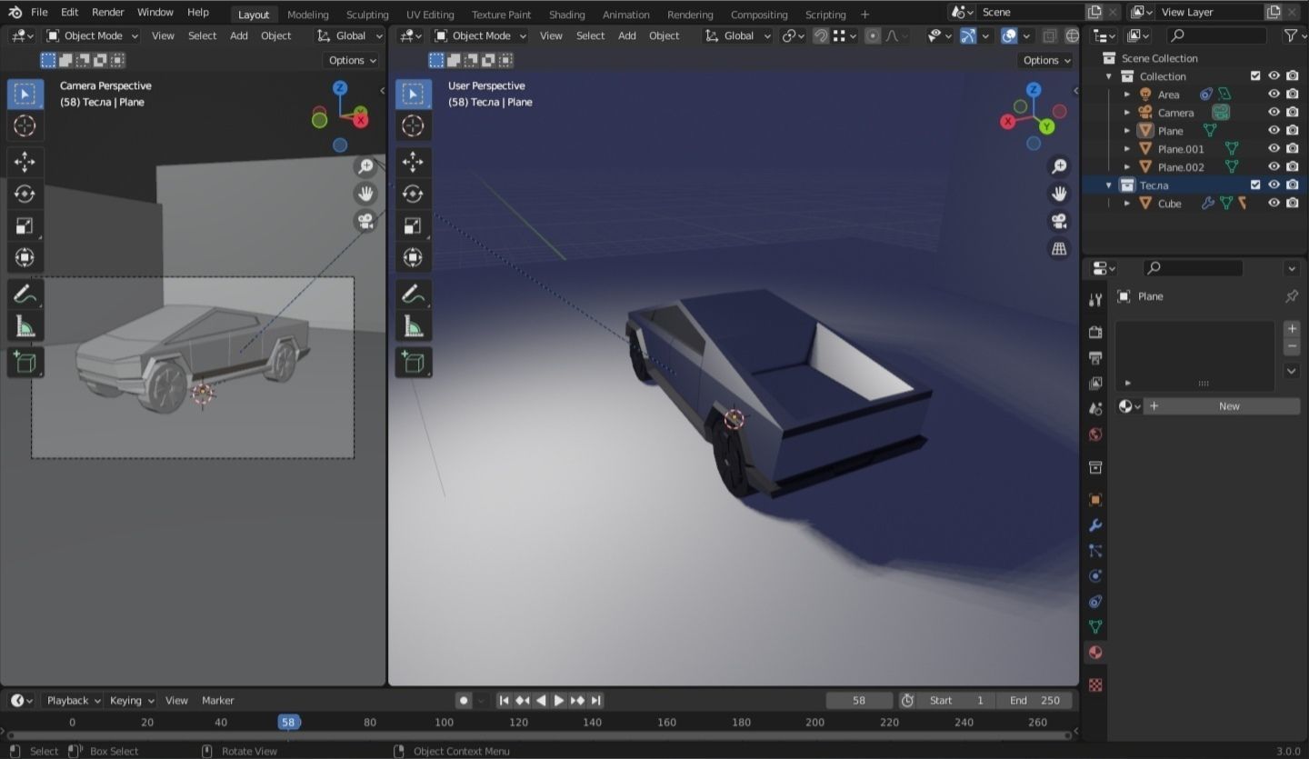Screen dimensions: 1309x759
Task: Open the Output properties tab
Action: [x=1095, y=358]
